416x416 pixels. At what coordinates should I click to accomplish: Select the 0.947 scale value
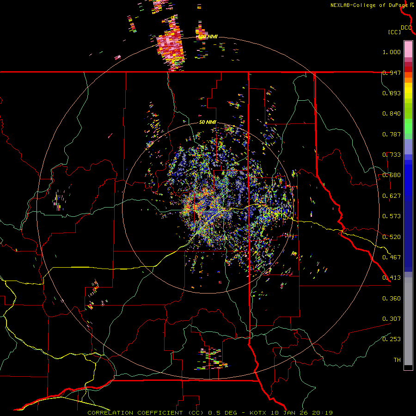click(392, 73)
